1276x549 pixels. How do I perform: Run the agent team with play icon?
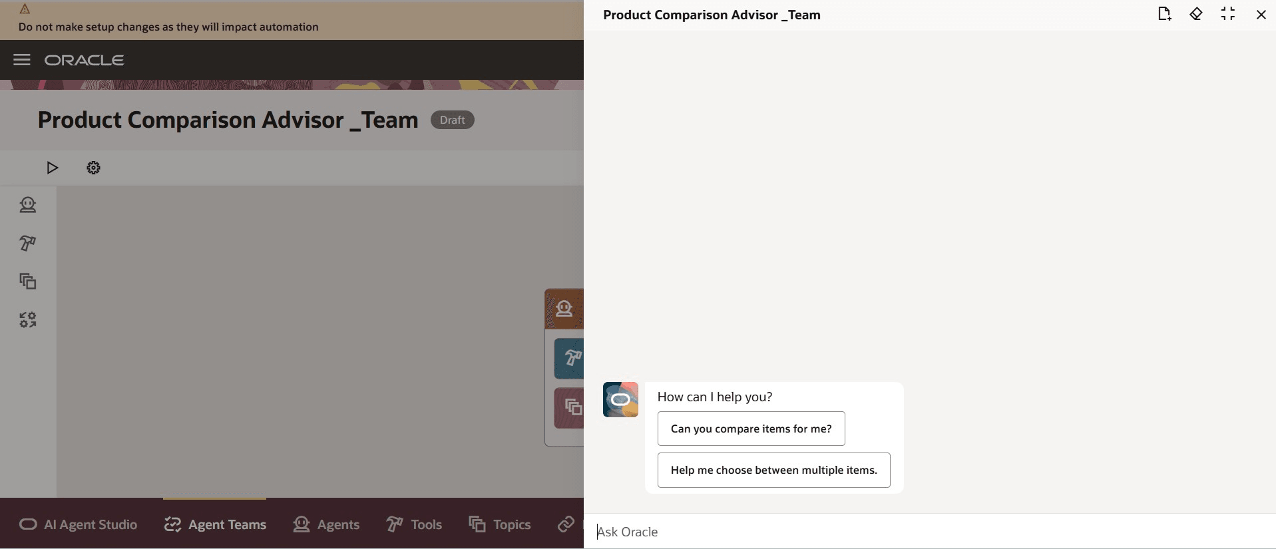52,168
